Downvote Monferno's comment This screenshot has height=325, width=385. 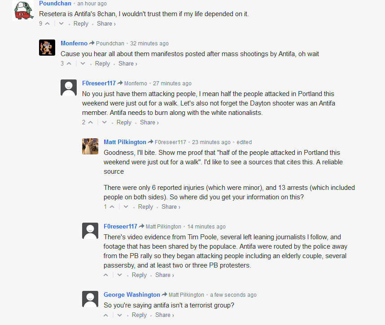83,64
